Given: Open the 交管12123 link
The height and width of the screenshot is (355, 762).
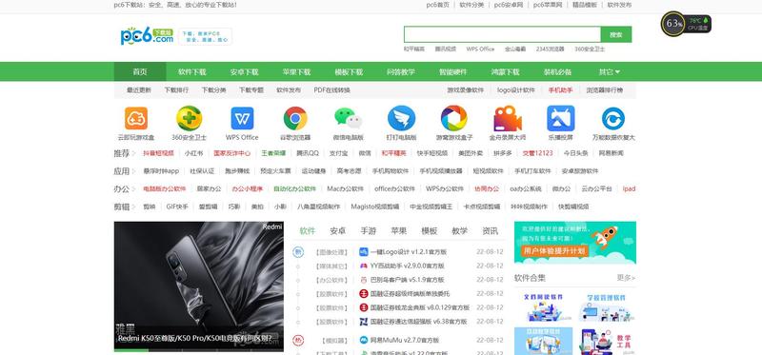Looking at the screenshot, I should (x=537, y=153).
